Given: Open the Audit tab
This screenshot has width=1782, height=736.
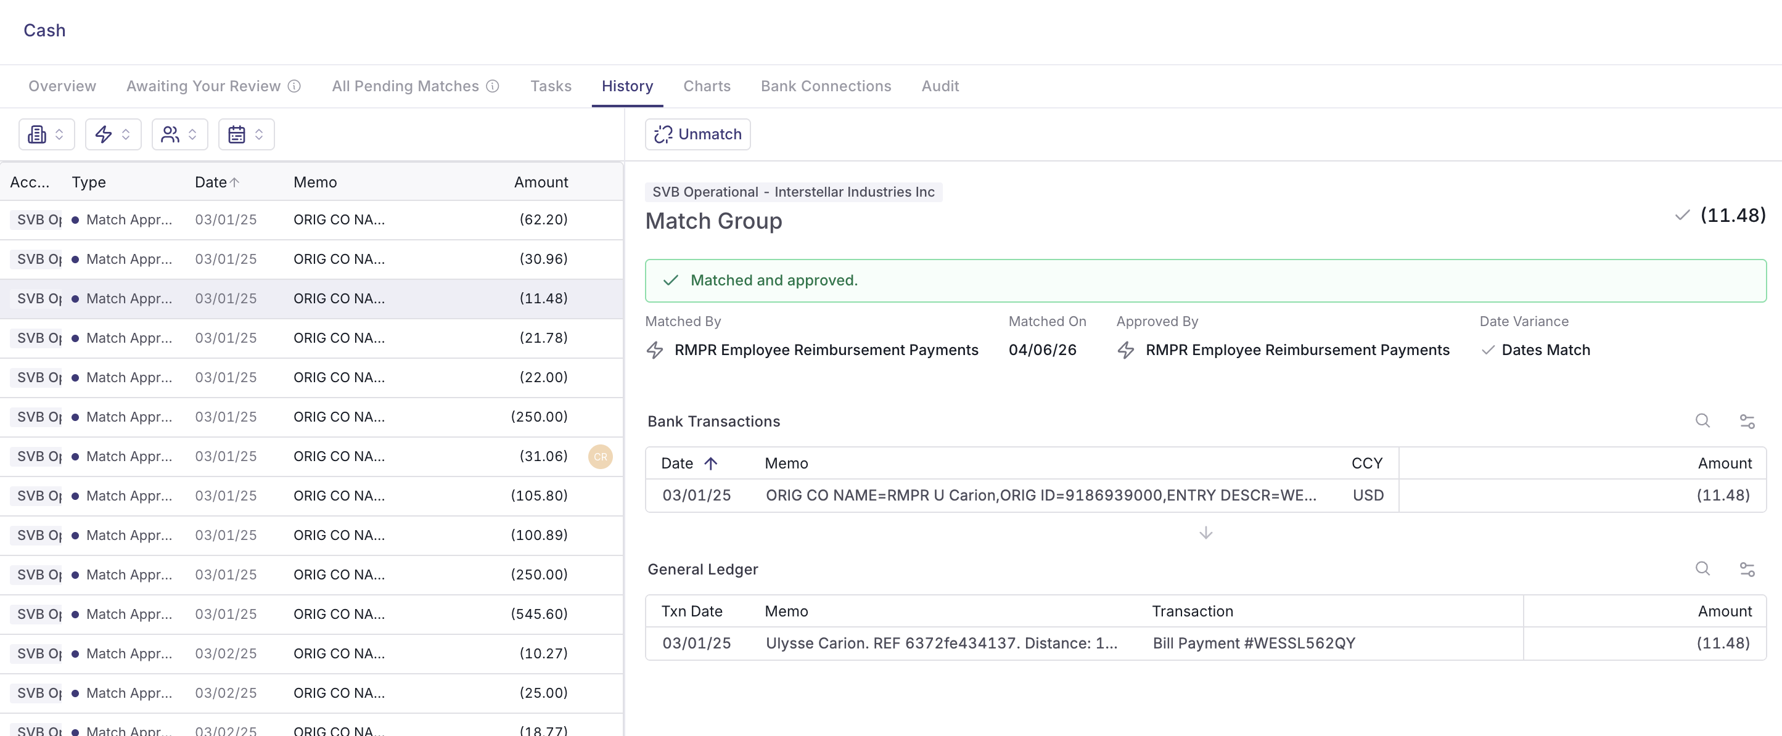Looking at the screenshot, I should [940, 86].
